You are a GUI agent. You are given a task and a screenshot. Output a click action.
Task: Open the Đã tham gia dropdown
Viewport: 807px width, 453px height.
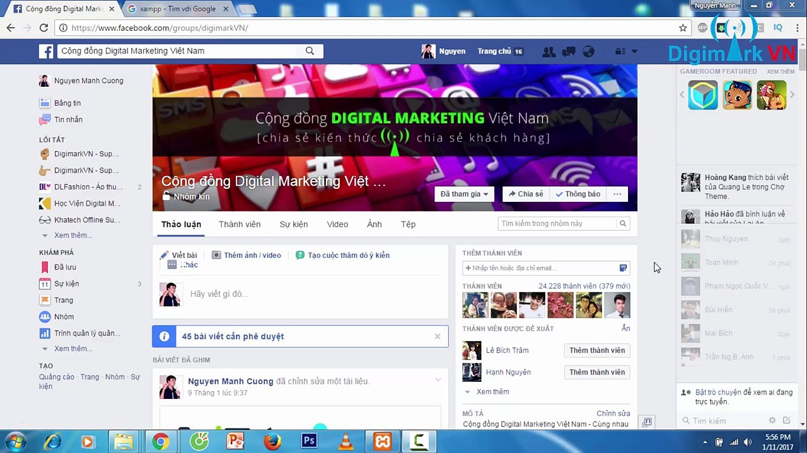(464, 194)
